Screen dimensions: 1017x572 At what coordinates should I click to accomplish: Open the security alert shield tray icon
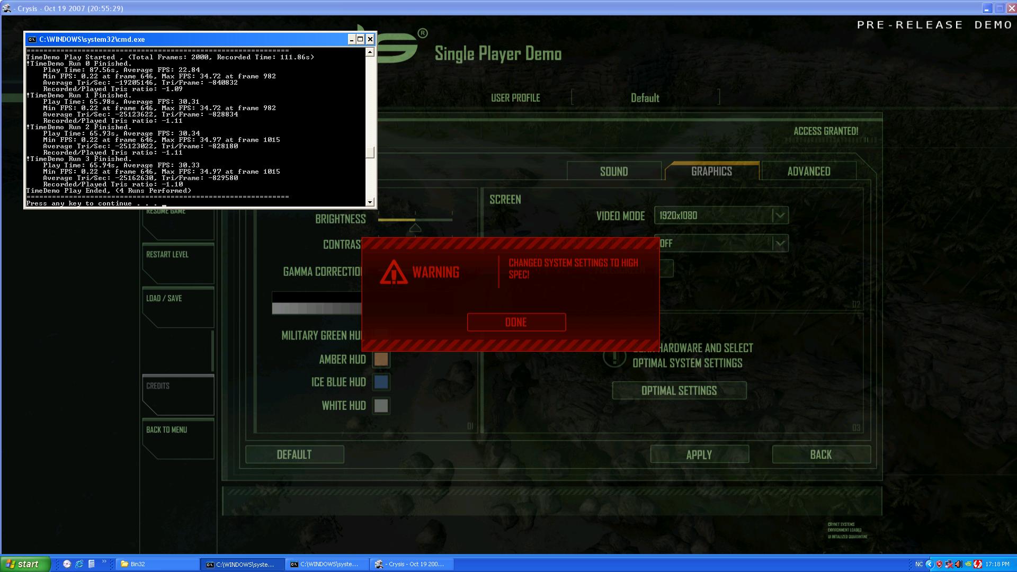point(939,564)
